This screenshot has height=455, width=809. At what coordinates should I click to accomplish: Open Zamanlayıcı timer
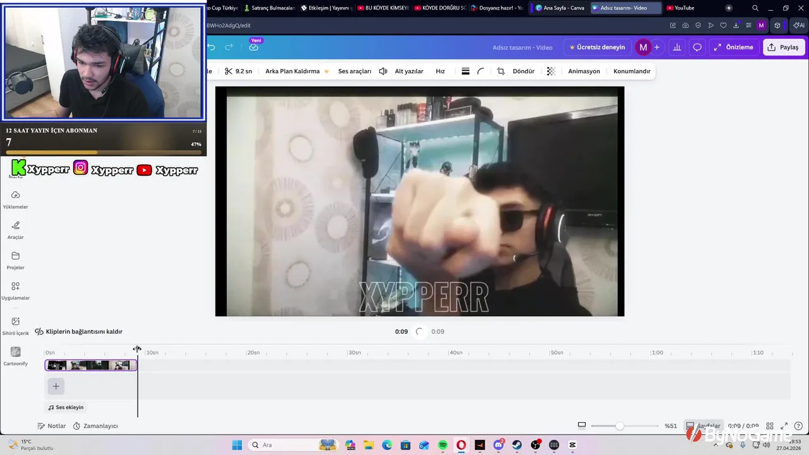point(95,426)
